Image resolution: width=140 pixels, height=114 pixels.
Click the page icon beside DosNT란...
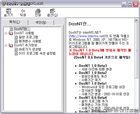point(11,29)
